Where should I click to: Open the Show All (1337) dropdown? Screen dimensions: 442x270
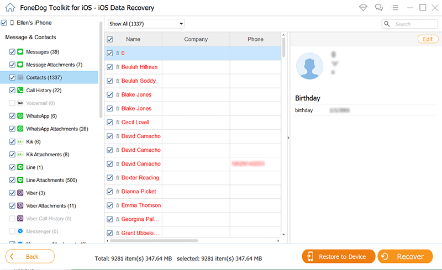point(146,24)
